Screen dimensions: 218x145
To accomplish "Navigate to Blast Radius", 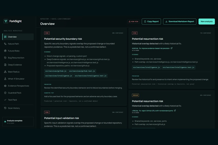I will pos(18,72).
